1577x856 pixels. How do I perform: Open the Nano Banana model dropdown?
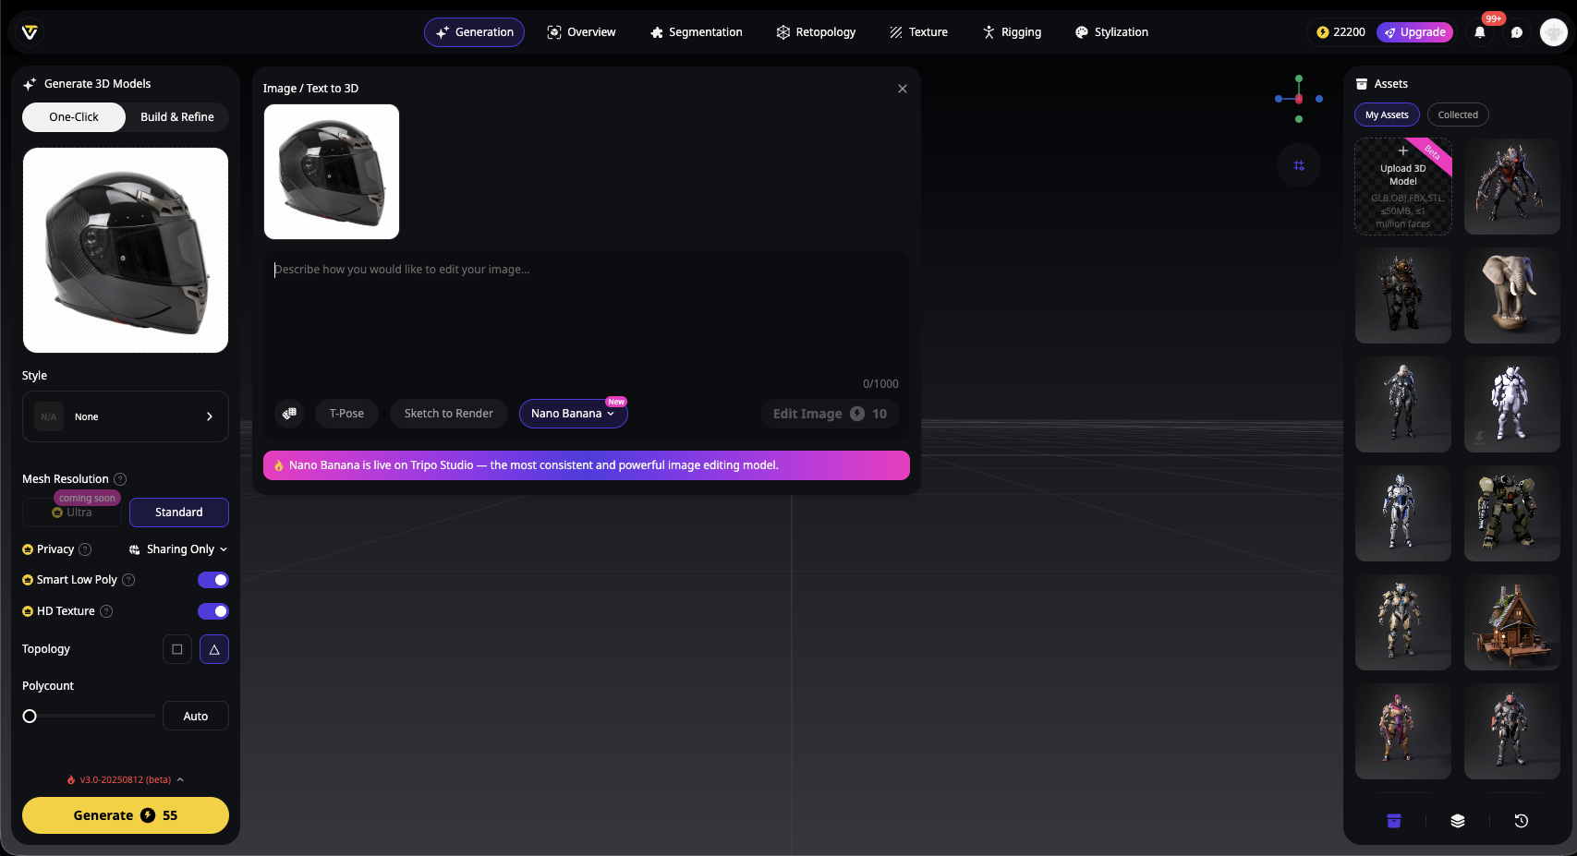573,414
